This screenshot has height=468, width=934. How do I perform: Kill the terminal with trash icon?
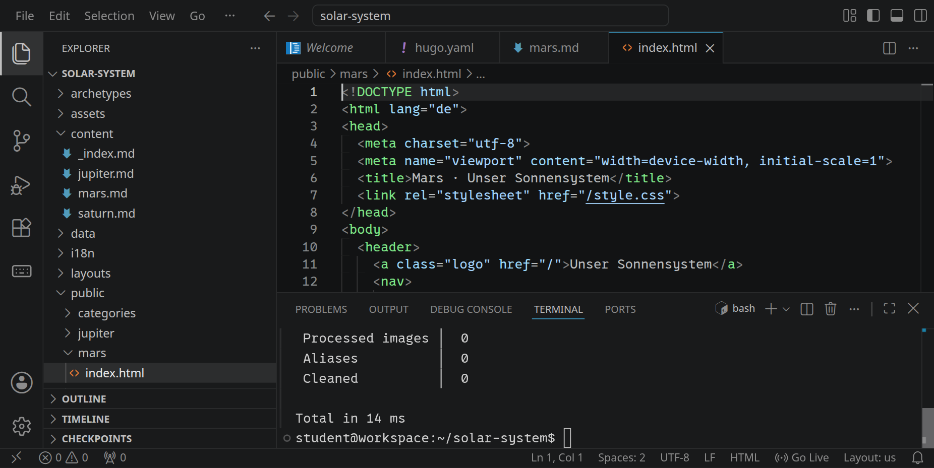pyautogui.click(x=831, y=309)
